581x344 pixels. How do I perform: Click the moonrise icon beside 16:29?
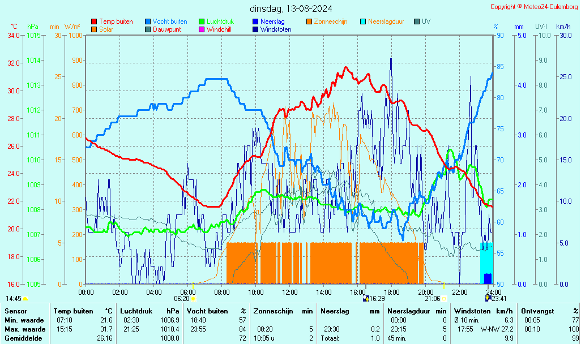[x=365, y=298]
